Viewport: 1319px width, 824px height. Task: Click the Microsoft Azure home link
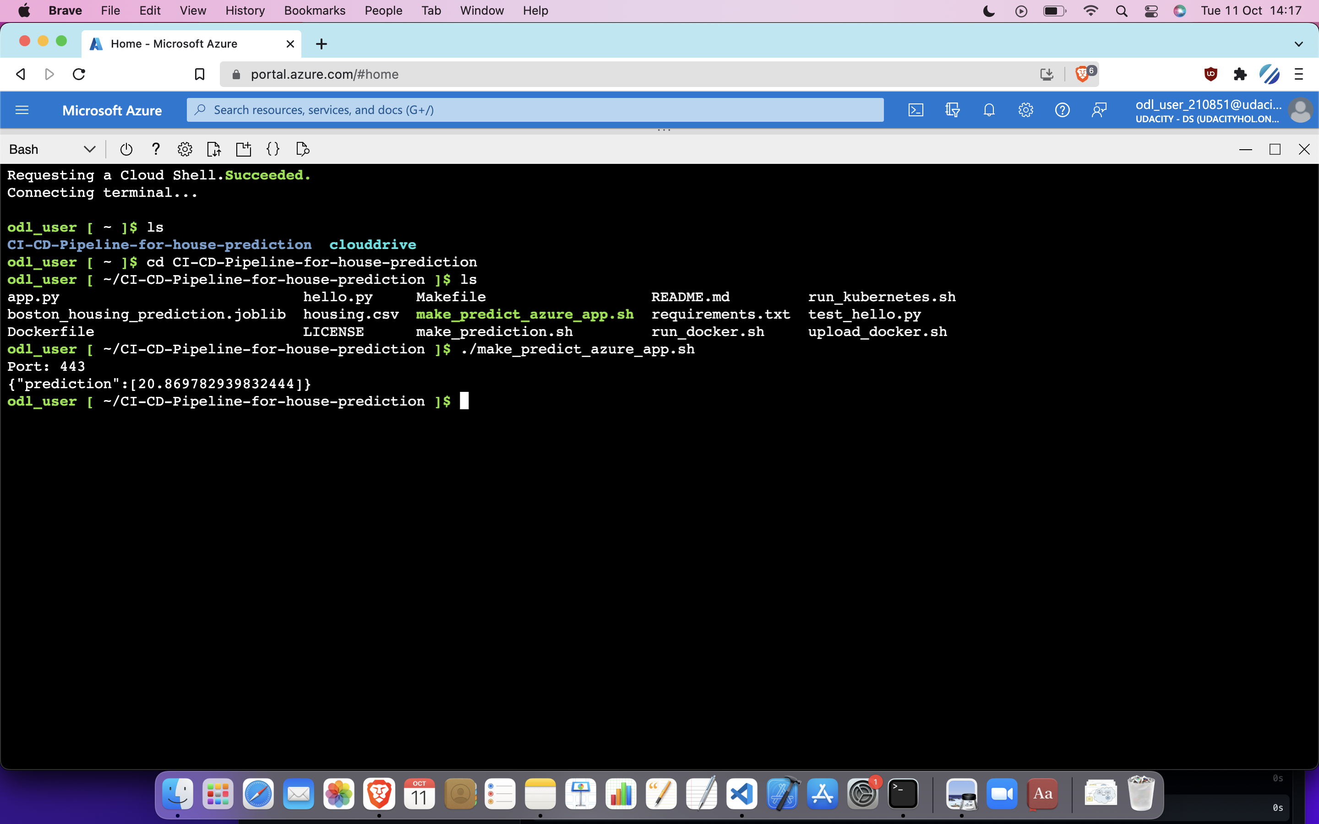112,111
